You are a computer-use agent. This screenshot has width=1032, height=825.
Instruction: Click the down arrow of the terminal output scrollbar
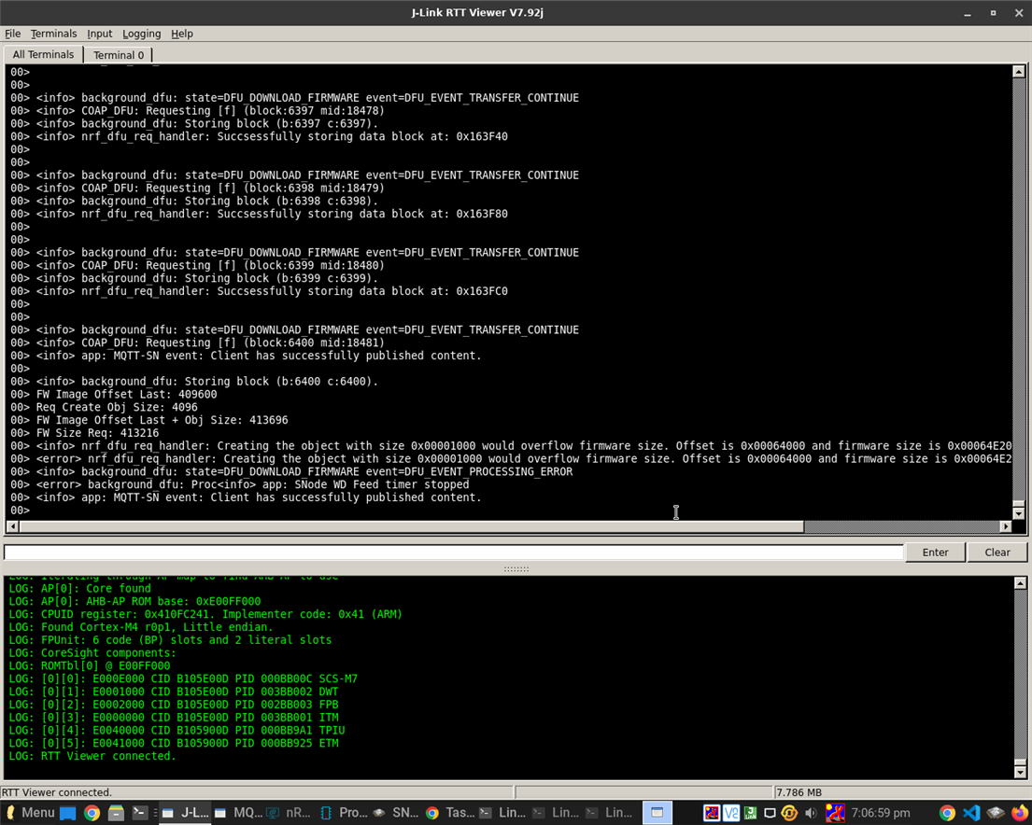[1019, 513]
